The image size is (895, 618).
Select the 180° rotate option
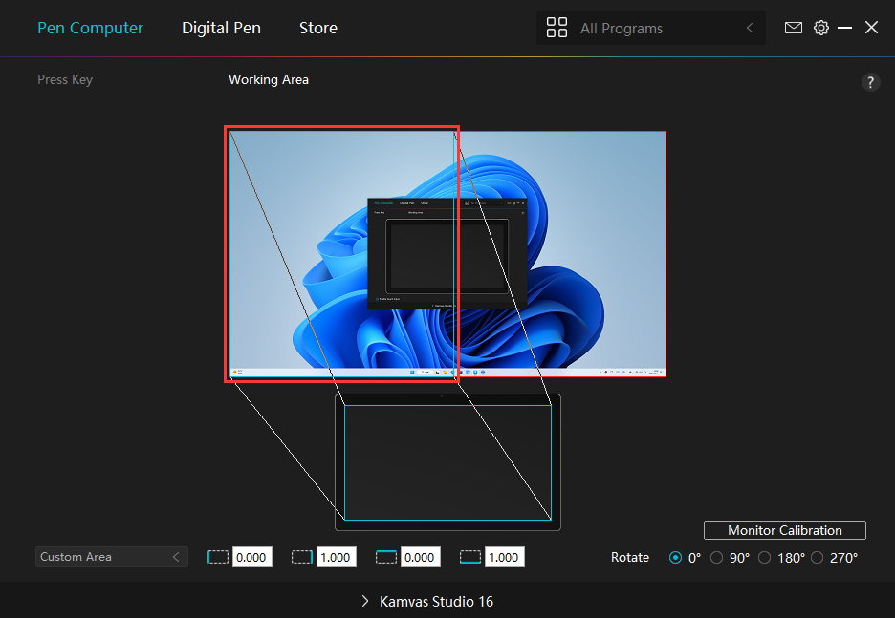click(765, 558)
